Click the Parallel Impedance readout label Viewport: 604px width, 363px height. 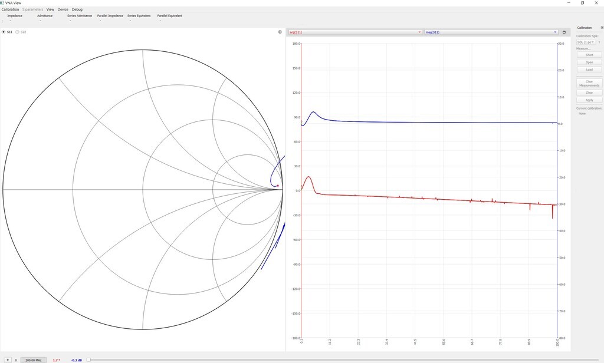tap(110, 16)
